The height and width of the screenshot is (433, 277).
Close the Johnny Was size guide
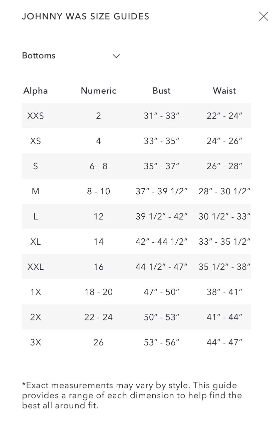tap(263, 16)
